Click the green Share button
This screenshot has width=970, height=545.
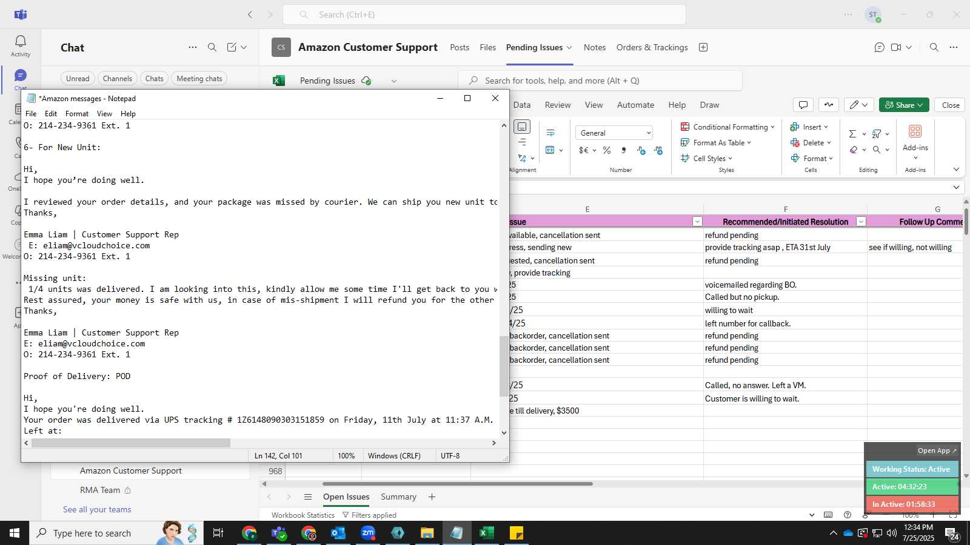pyautogui.click(x=904, y=105)
